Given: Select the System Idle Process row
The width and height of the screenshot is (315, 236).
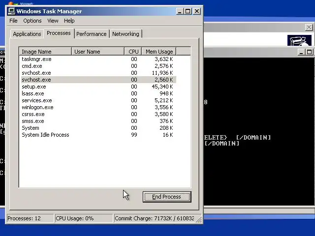Looking at the screenshot, I should click(x=98, y=135).
